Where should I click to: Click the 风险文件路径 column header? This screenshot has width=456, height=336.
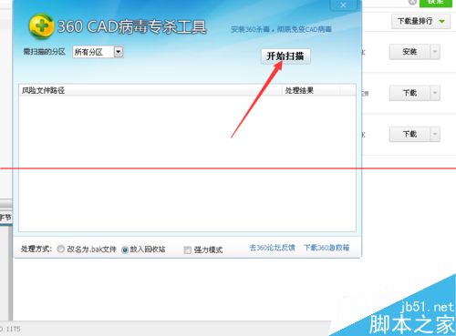[x=150, y=90]
